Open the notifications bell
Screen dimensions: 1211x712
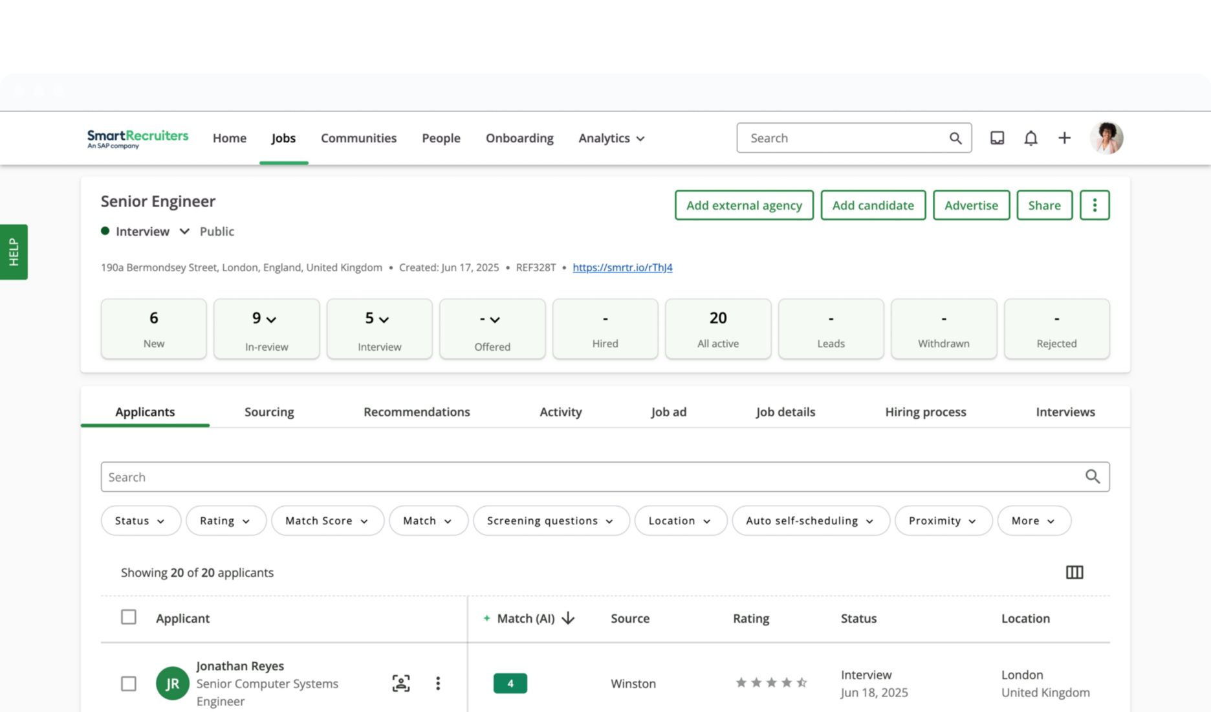click(x=1031, y=138)
